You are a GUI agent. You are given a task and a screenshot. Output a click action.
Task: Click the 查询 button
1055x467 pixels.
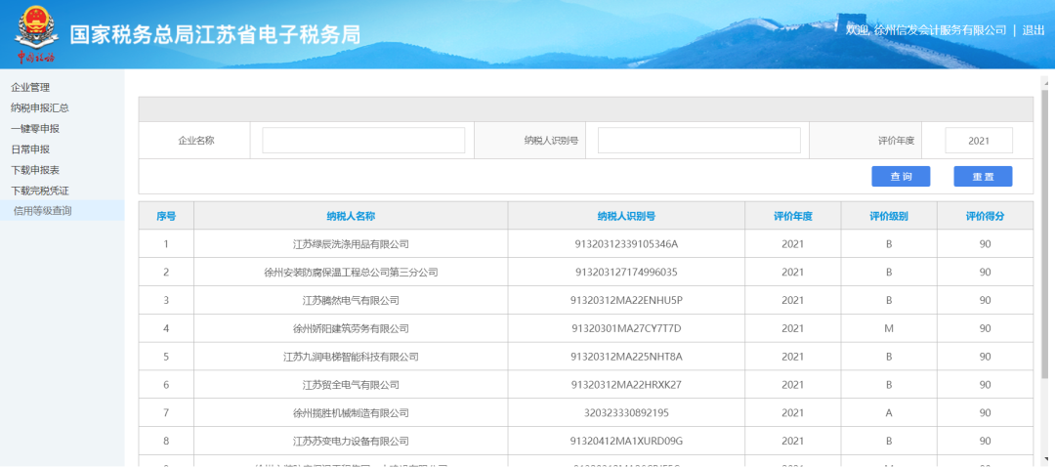tap(901, 176)
